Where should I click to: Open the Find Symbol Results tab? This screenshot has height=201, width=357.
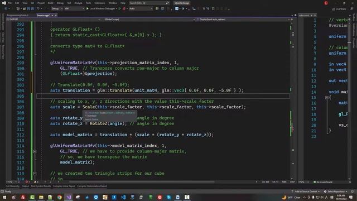[x=41, y=186]
